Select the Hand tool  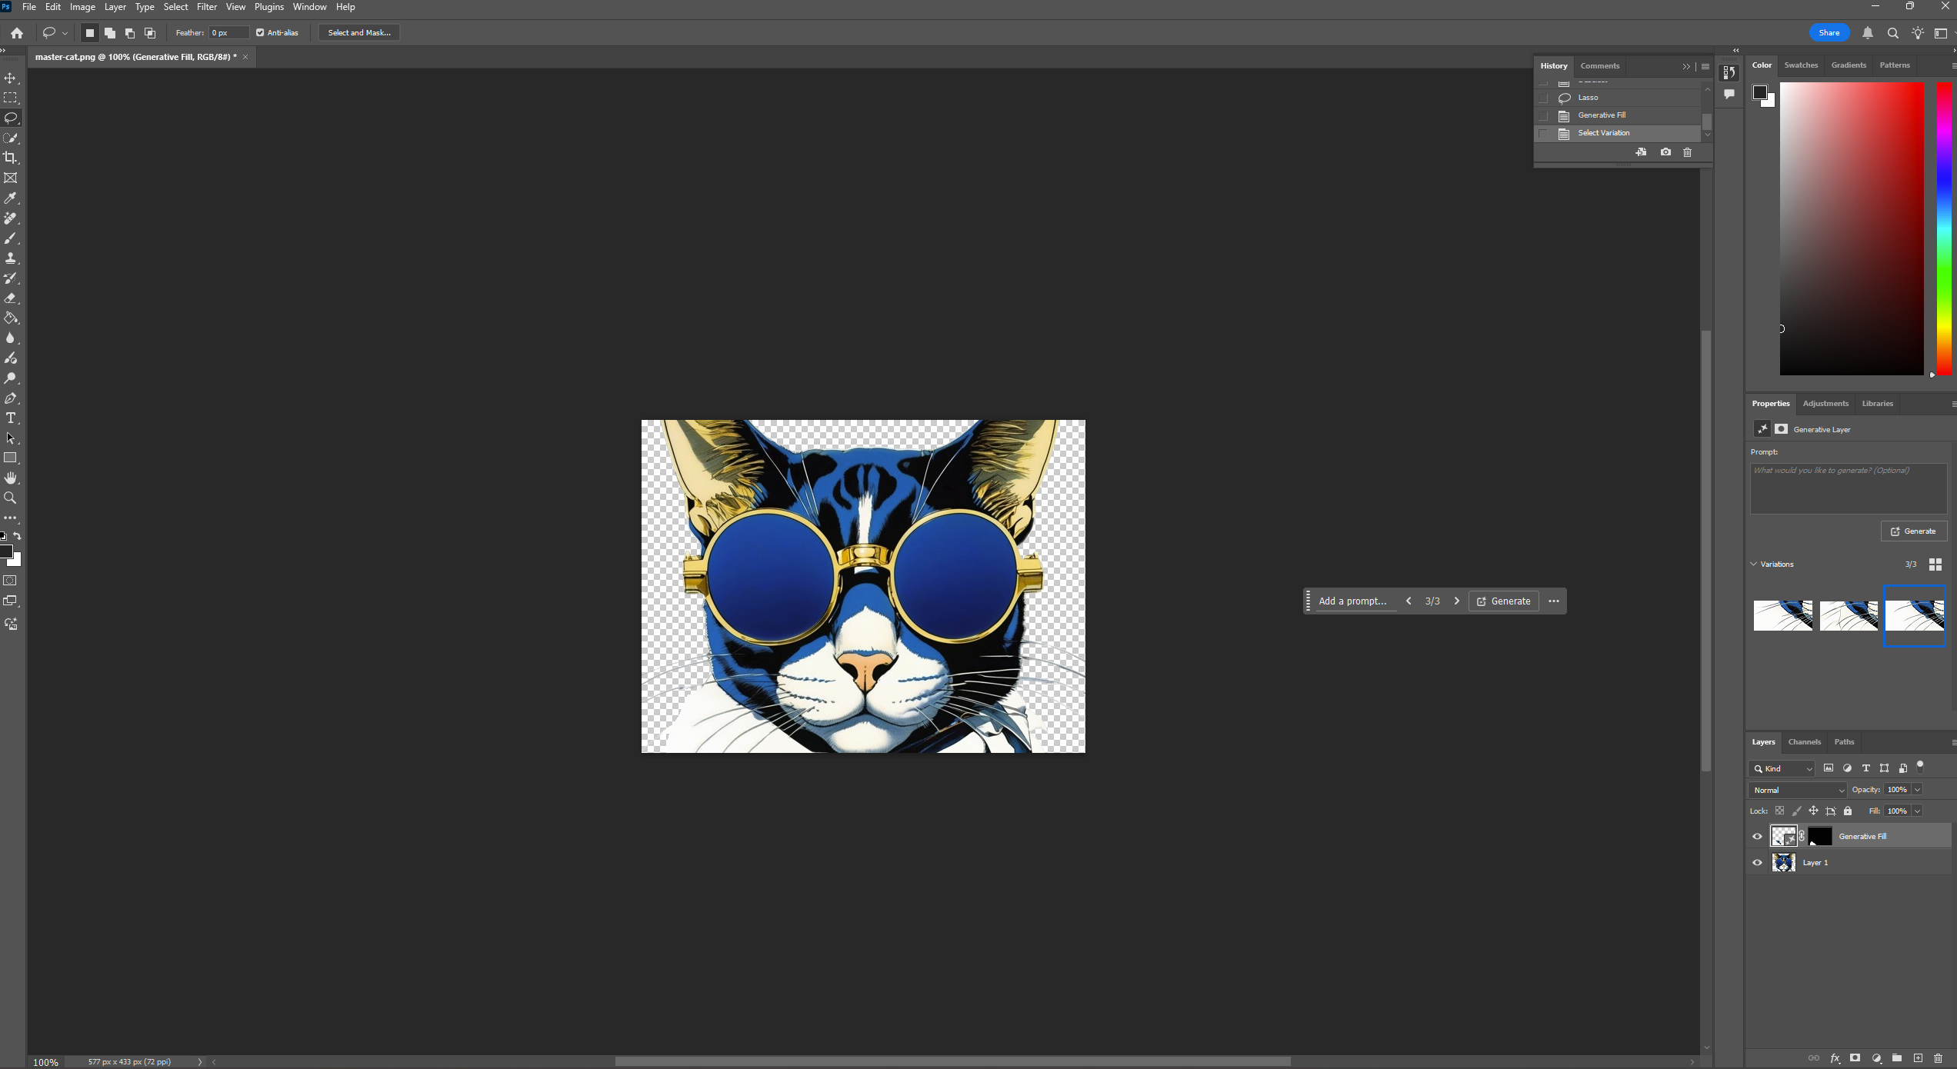pos(11,478)
